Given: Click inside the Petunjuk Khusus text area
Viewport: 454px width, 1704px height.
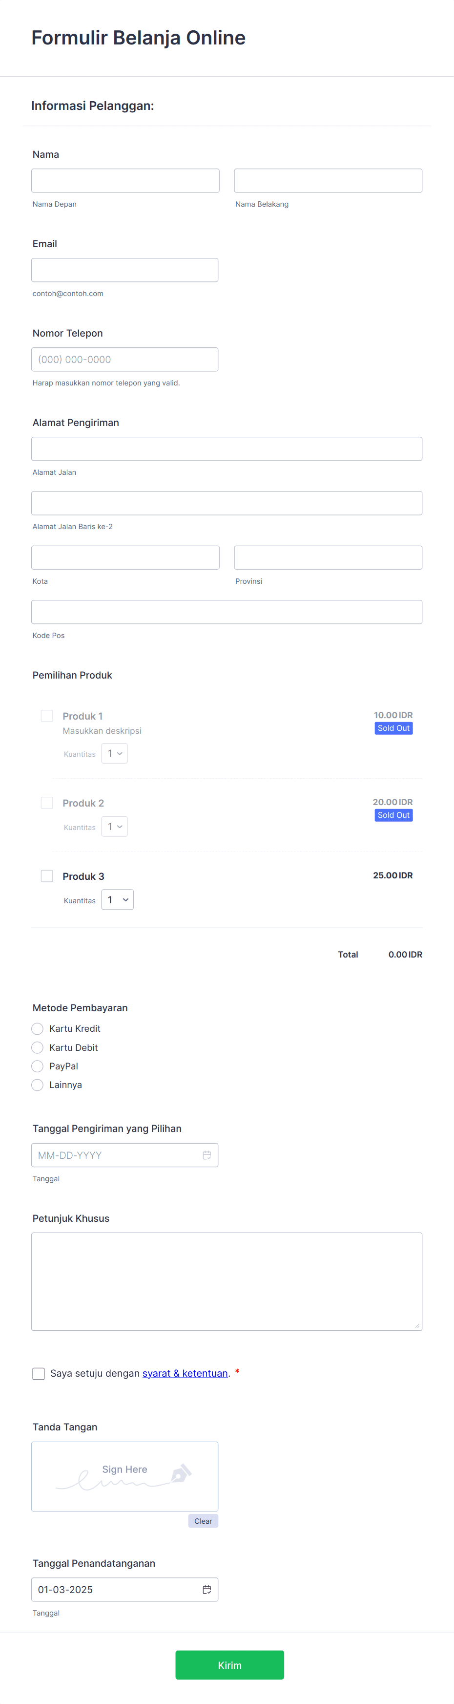Looking at the screenshot, I should [x=227, y=1280].
